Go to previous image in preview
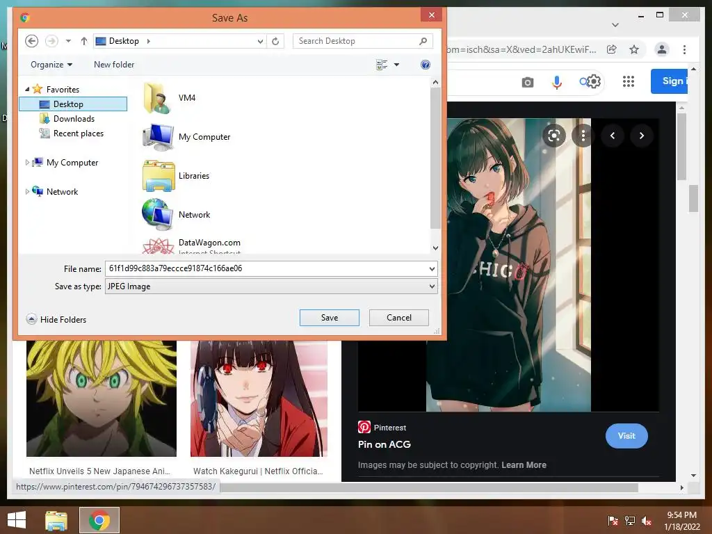Viewport: 712px width, 534px height. pos(613,136)
